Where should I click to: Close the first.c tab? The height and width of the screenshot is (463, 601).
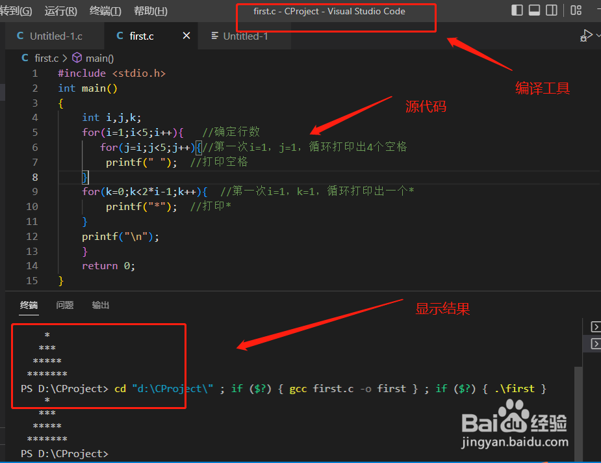[186, 36]
